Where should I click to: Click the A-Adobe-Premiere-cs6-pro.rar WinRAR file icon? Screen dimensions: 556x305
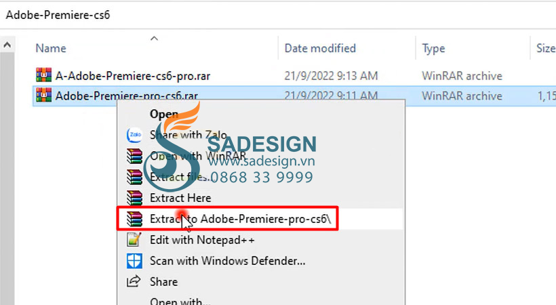43,75
